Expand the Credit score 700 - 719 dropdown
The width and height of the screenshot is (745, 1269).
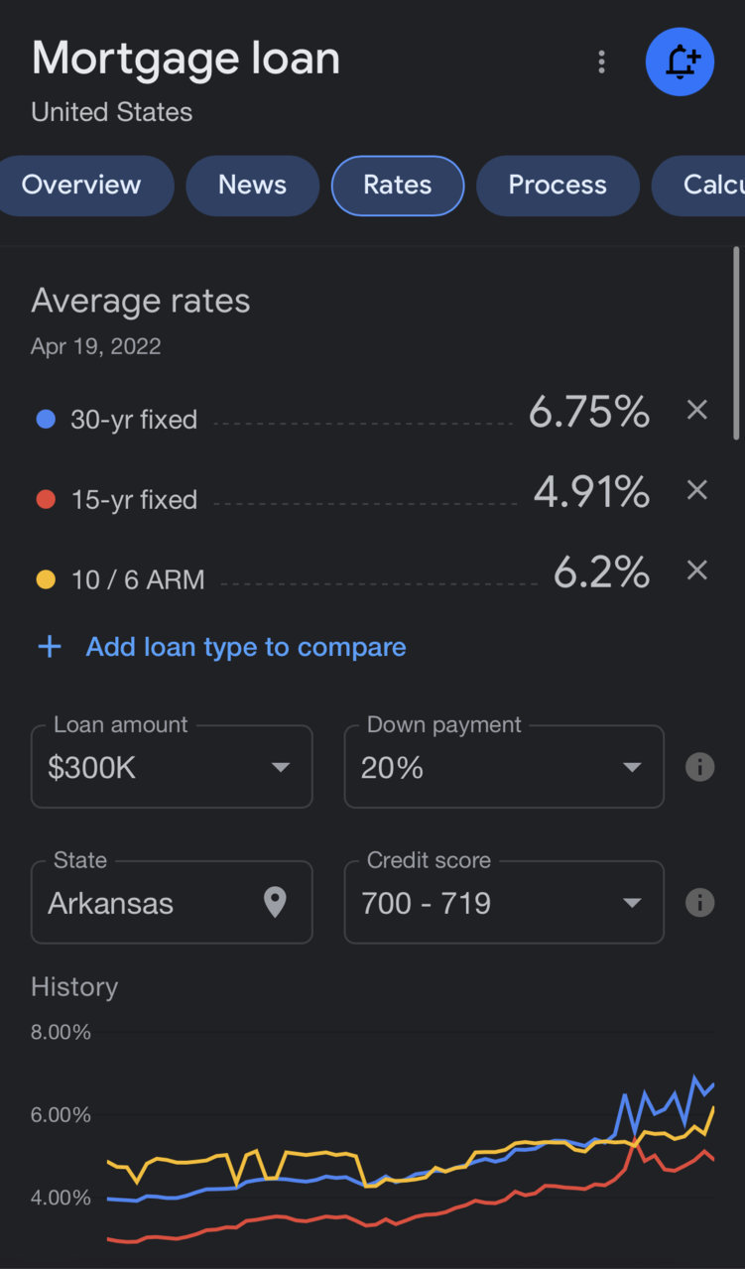[x=504, y=902]
